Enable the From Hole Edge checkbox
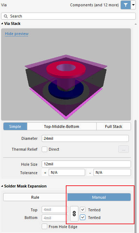Image resolution: width=139 pixels, height=233 pixels. (x=44, y=227)
